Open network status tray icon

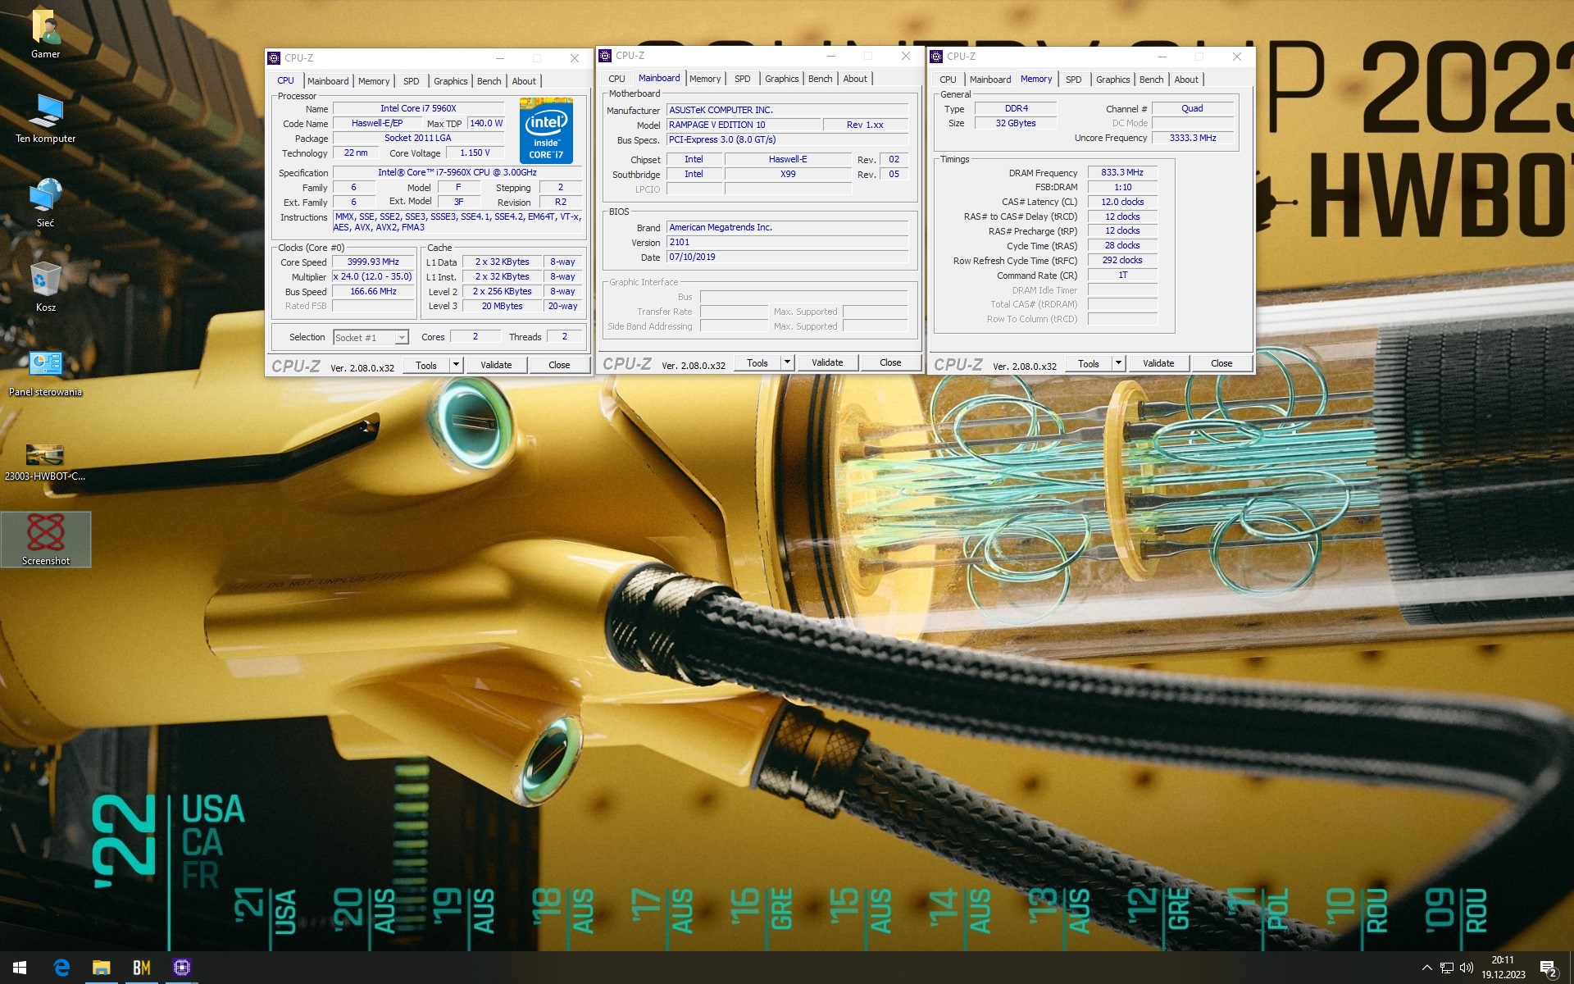[1447, 968]
